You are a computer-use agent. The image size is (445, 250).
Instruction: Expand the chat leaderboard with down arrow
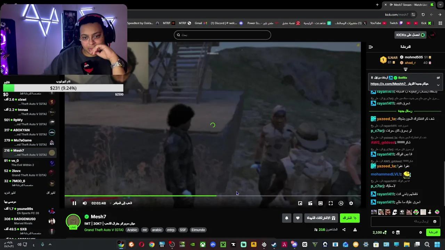tap(405, 70)
